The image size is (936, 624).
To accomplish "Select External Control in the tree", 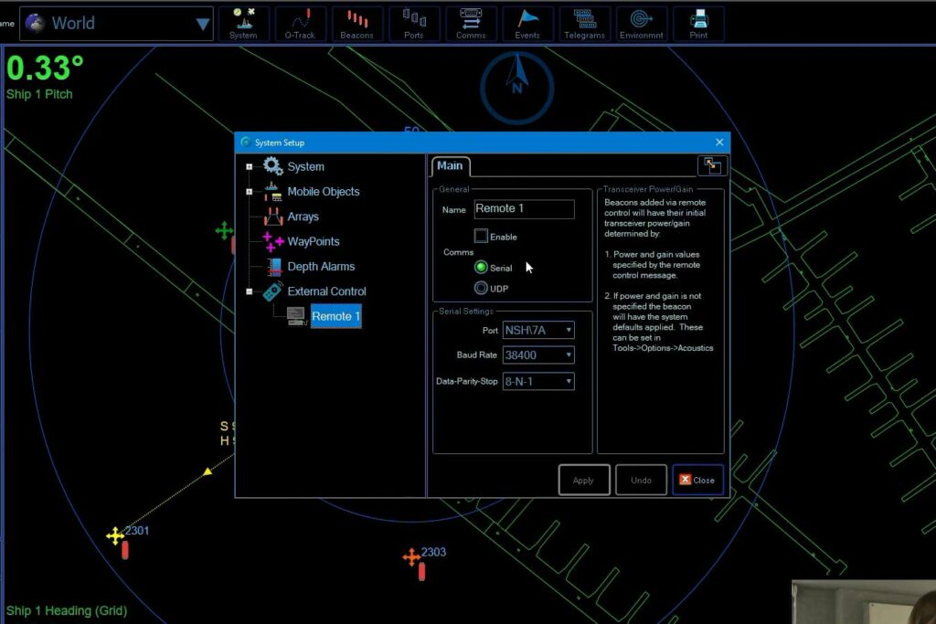I will pyautogui.click(x=326, y=291).
